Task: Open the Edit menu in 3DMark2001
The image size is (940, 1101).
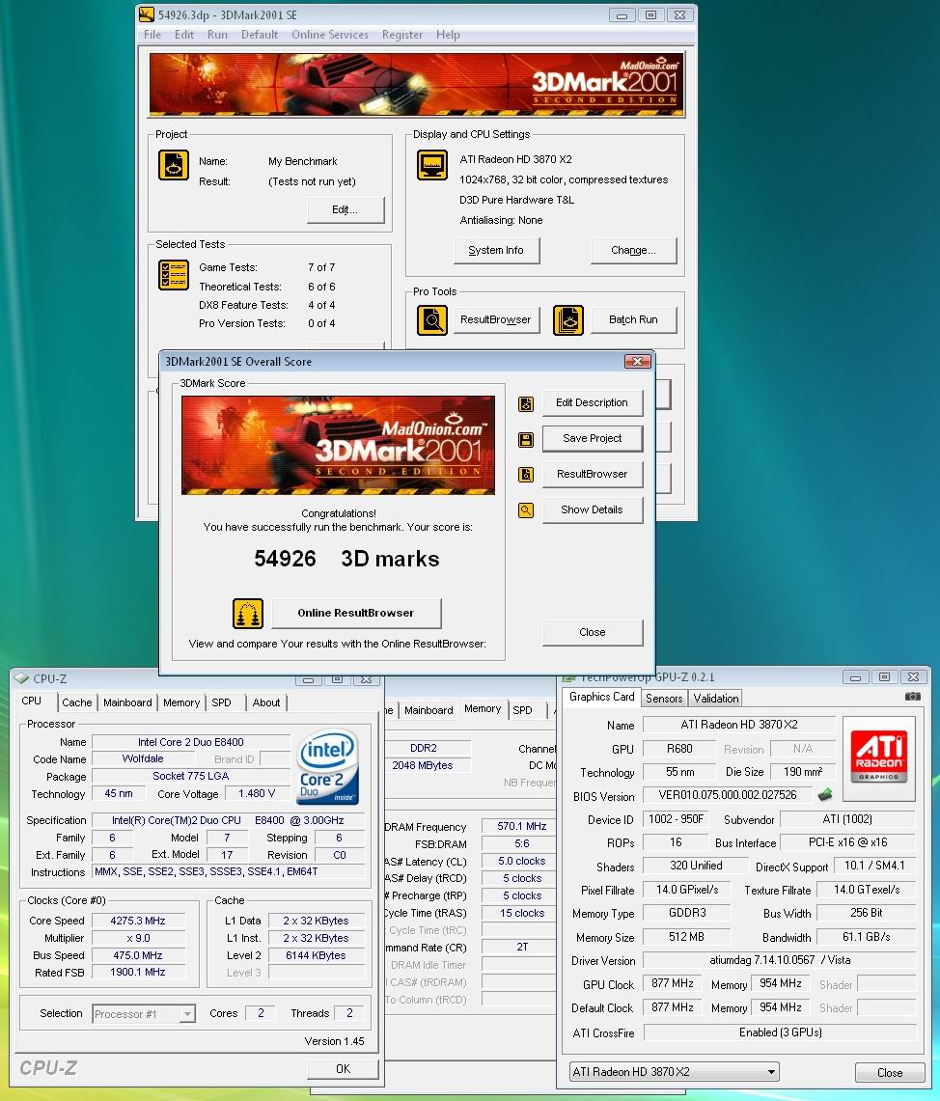Action: click(x=184, y=35)
